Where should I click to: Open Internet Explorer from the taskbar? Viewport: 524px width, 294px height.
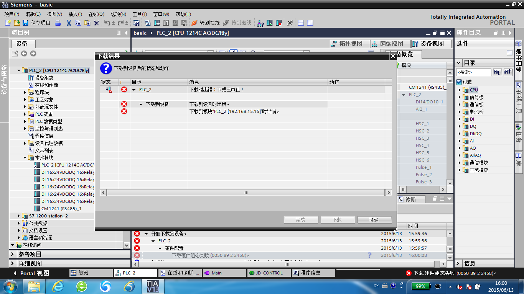coord(58,286)
